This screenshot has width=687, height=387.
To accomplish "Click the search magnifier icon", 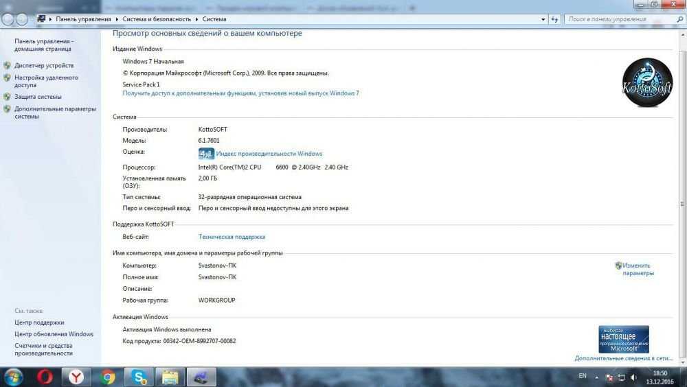I will (679, 19).
